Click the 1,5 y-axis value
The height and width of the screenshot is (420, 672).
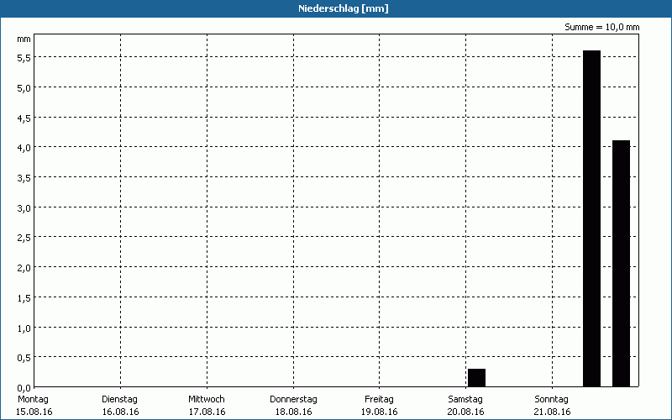[x=24, y=298]
